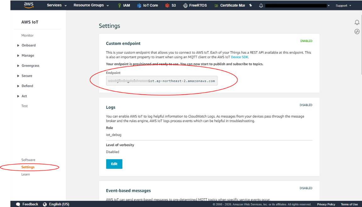
Task: Open the Device SDK link
Action: click(239, 57)
